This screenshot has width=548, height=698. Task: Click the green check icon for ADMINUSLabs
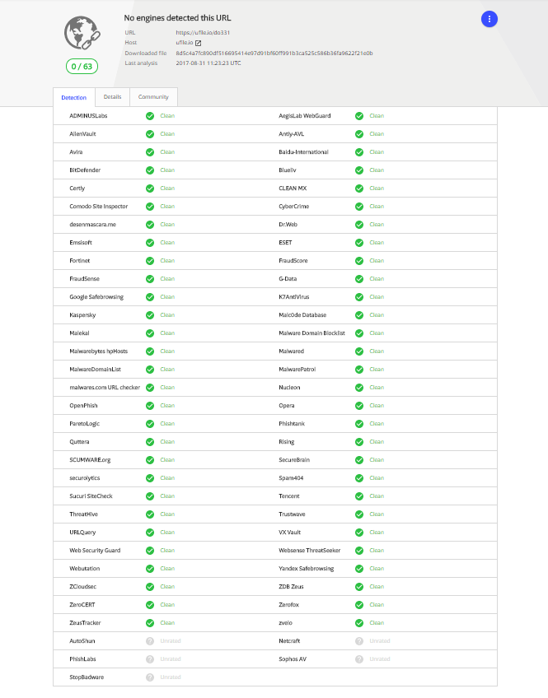(150, 116)
